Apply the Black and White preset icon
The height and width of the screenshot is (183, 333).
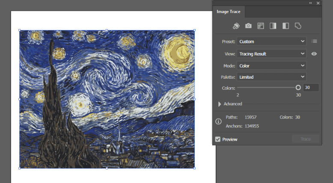pyautogui.click(x=285, y=26)
